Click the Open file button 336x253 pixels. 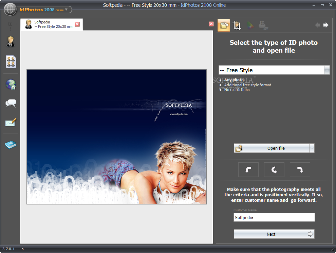coord(272,148)
